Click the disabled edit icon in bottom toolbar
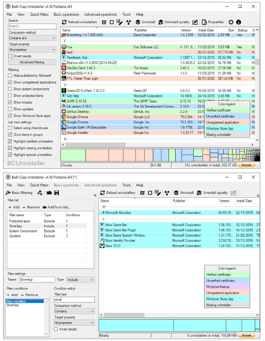 tap(233, 193)
